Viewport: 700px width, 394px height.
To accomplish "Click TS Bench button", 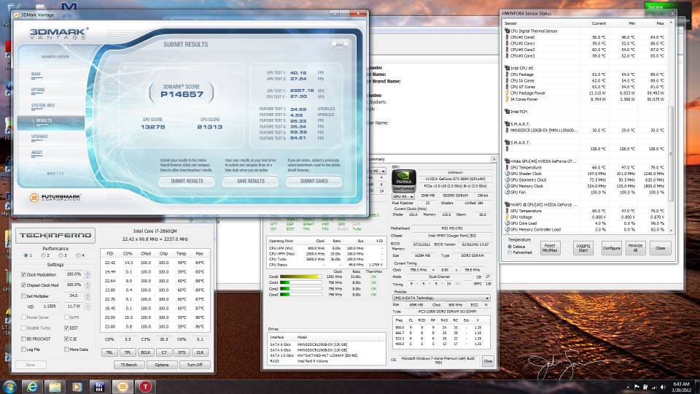I will pyautogui.click(x=129, y=365).
